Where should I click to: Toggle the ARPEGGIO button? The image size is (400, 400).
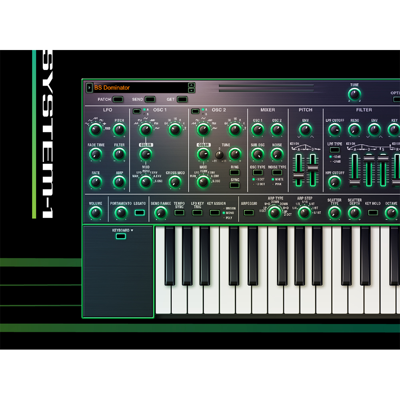(x=249, y=212)
